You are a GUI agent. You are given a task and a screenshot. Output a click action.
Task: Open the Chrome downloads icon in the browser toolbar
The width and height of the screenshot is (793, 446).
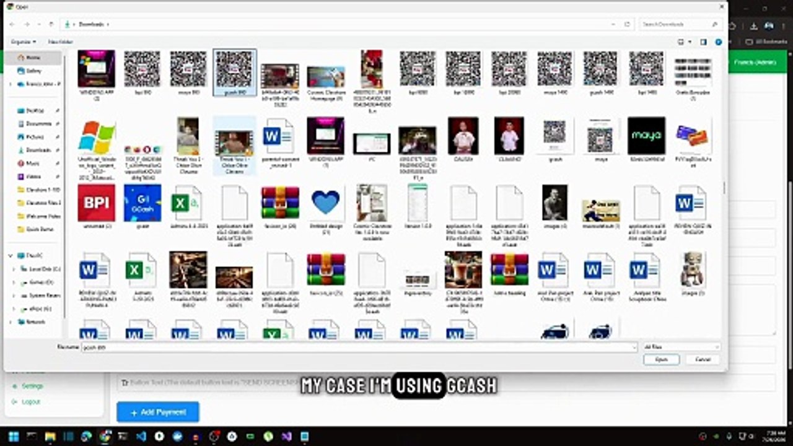(754, 26)
